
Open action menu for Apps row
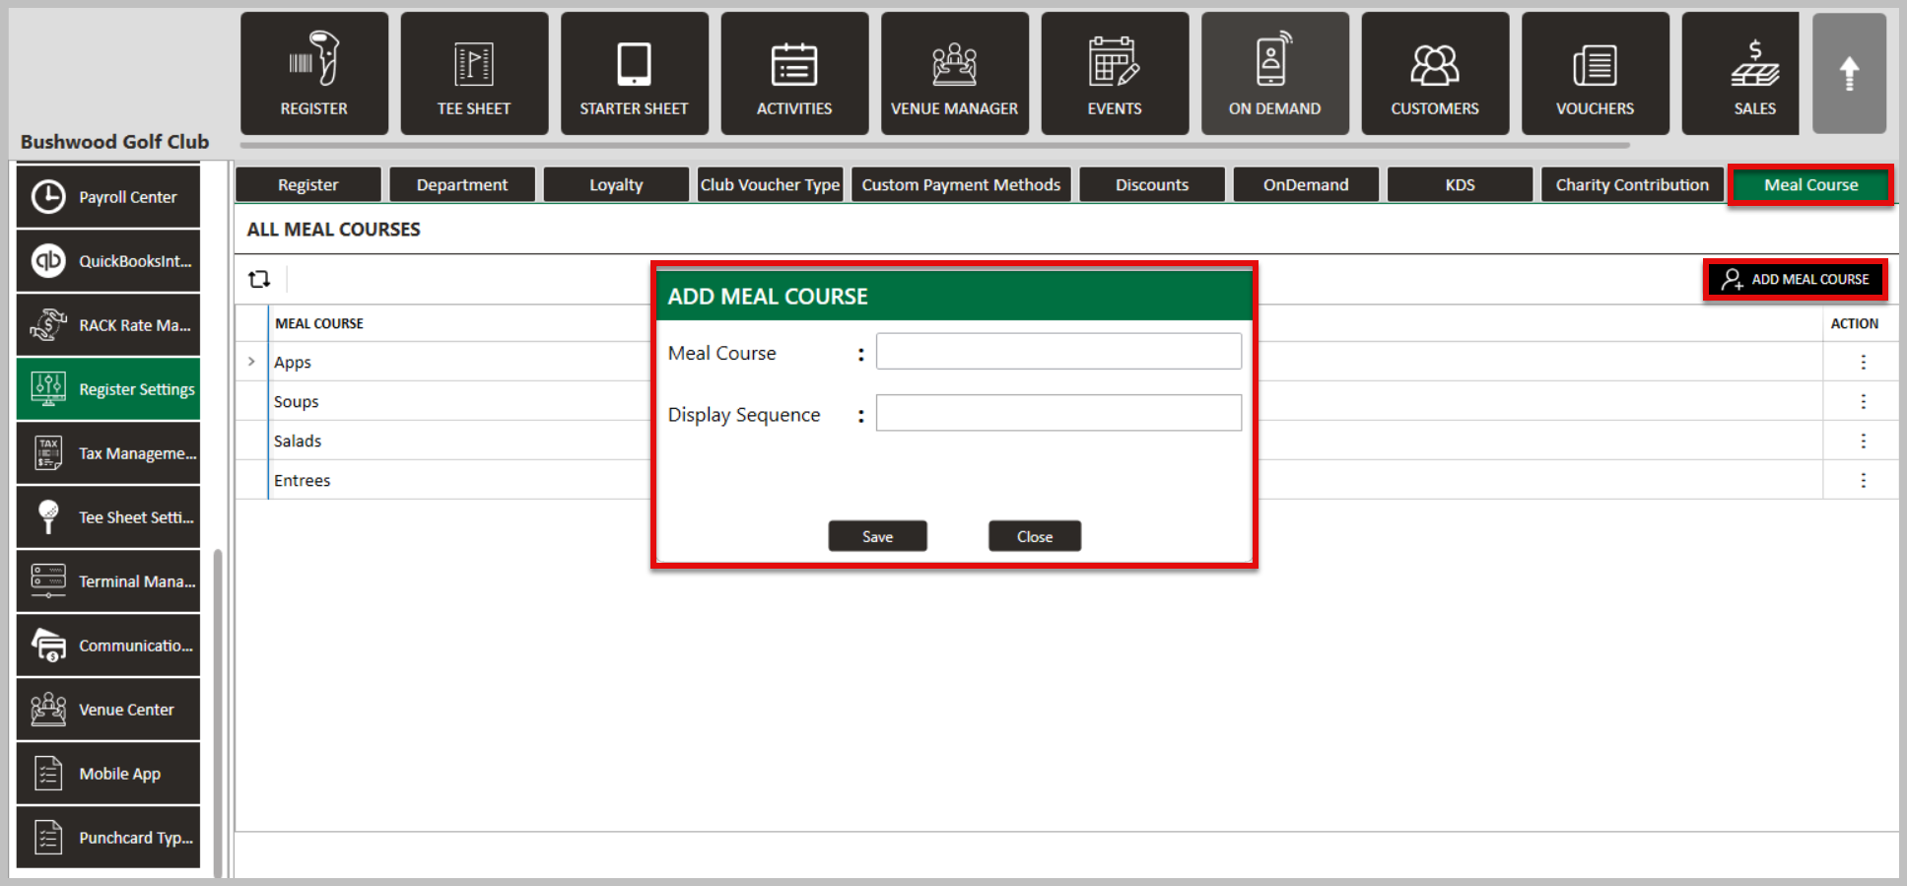pos(1863,362)
